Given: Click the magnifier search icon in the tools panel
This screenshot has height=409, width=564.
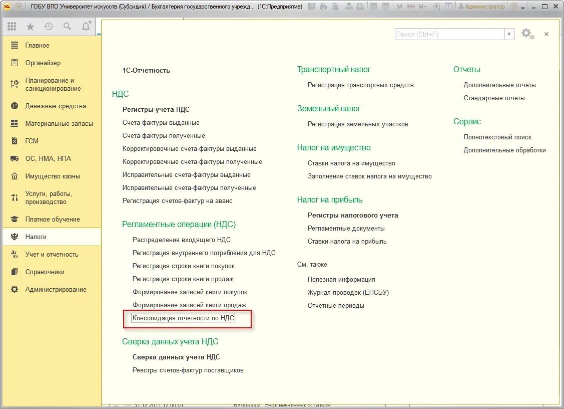Looking at the screenshot, I should point(67,26).
